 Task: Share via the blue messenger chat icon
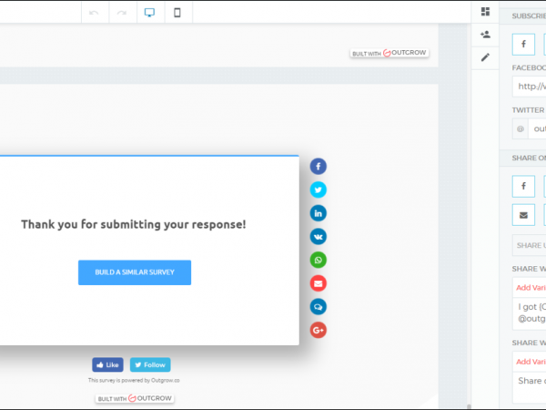click(318, 307)
